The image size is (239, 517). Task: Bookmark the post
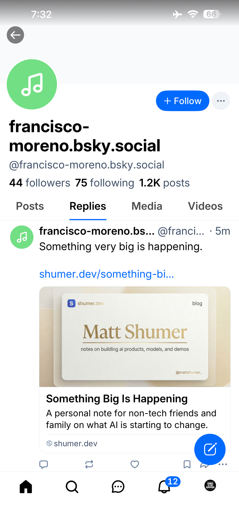187,464
